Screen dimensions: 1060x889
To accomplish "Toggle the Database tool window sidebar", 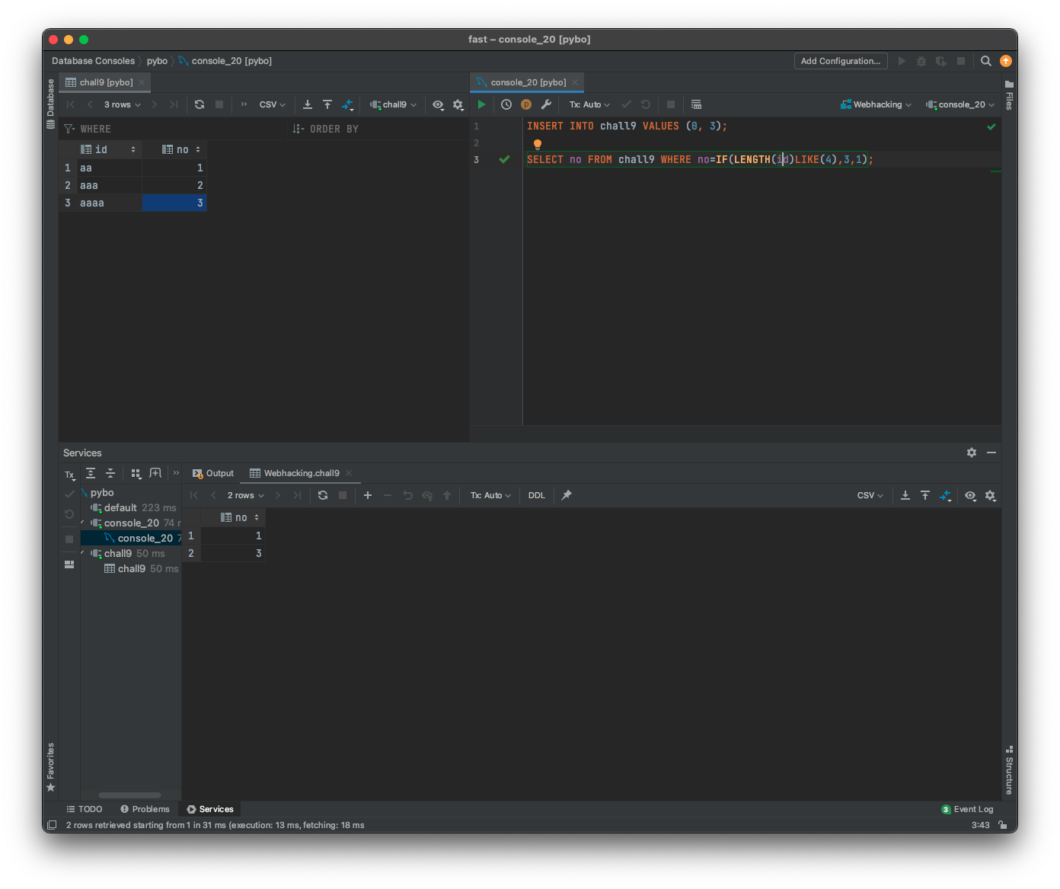I will (x=51, y=103).
